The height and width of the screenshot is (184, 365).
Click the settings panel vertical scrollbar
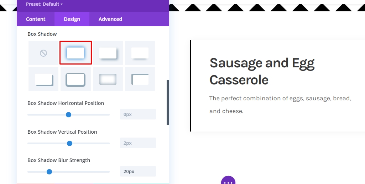(x=168, y=102)
